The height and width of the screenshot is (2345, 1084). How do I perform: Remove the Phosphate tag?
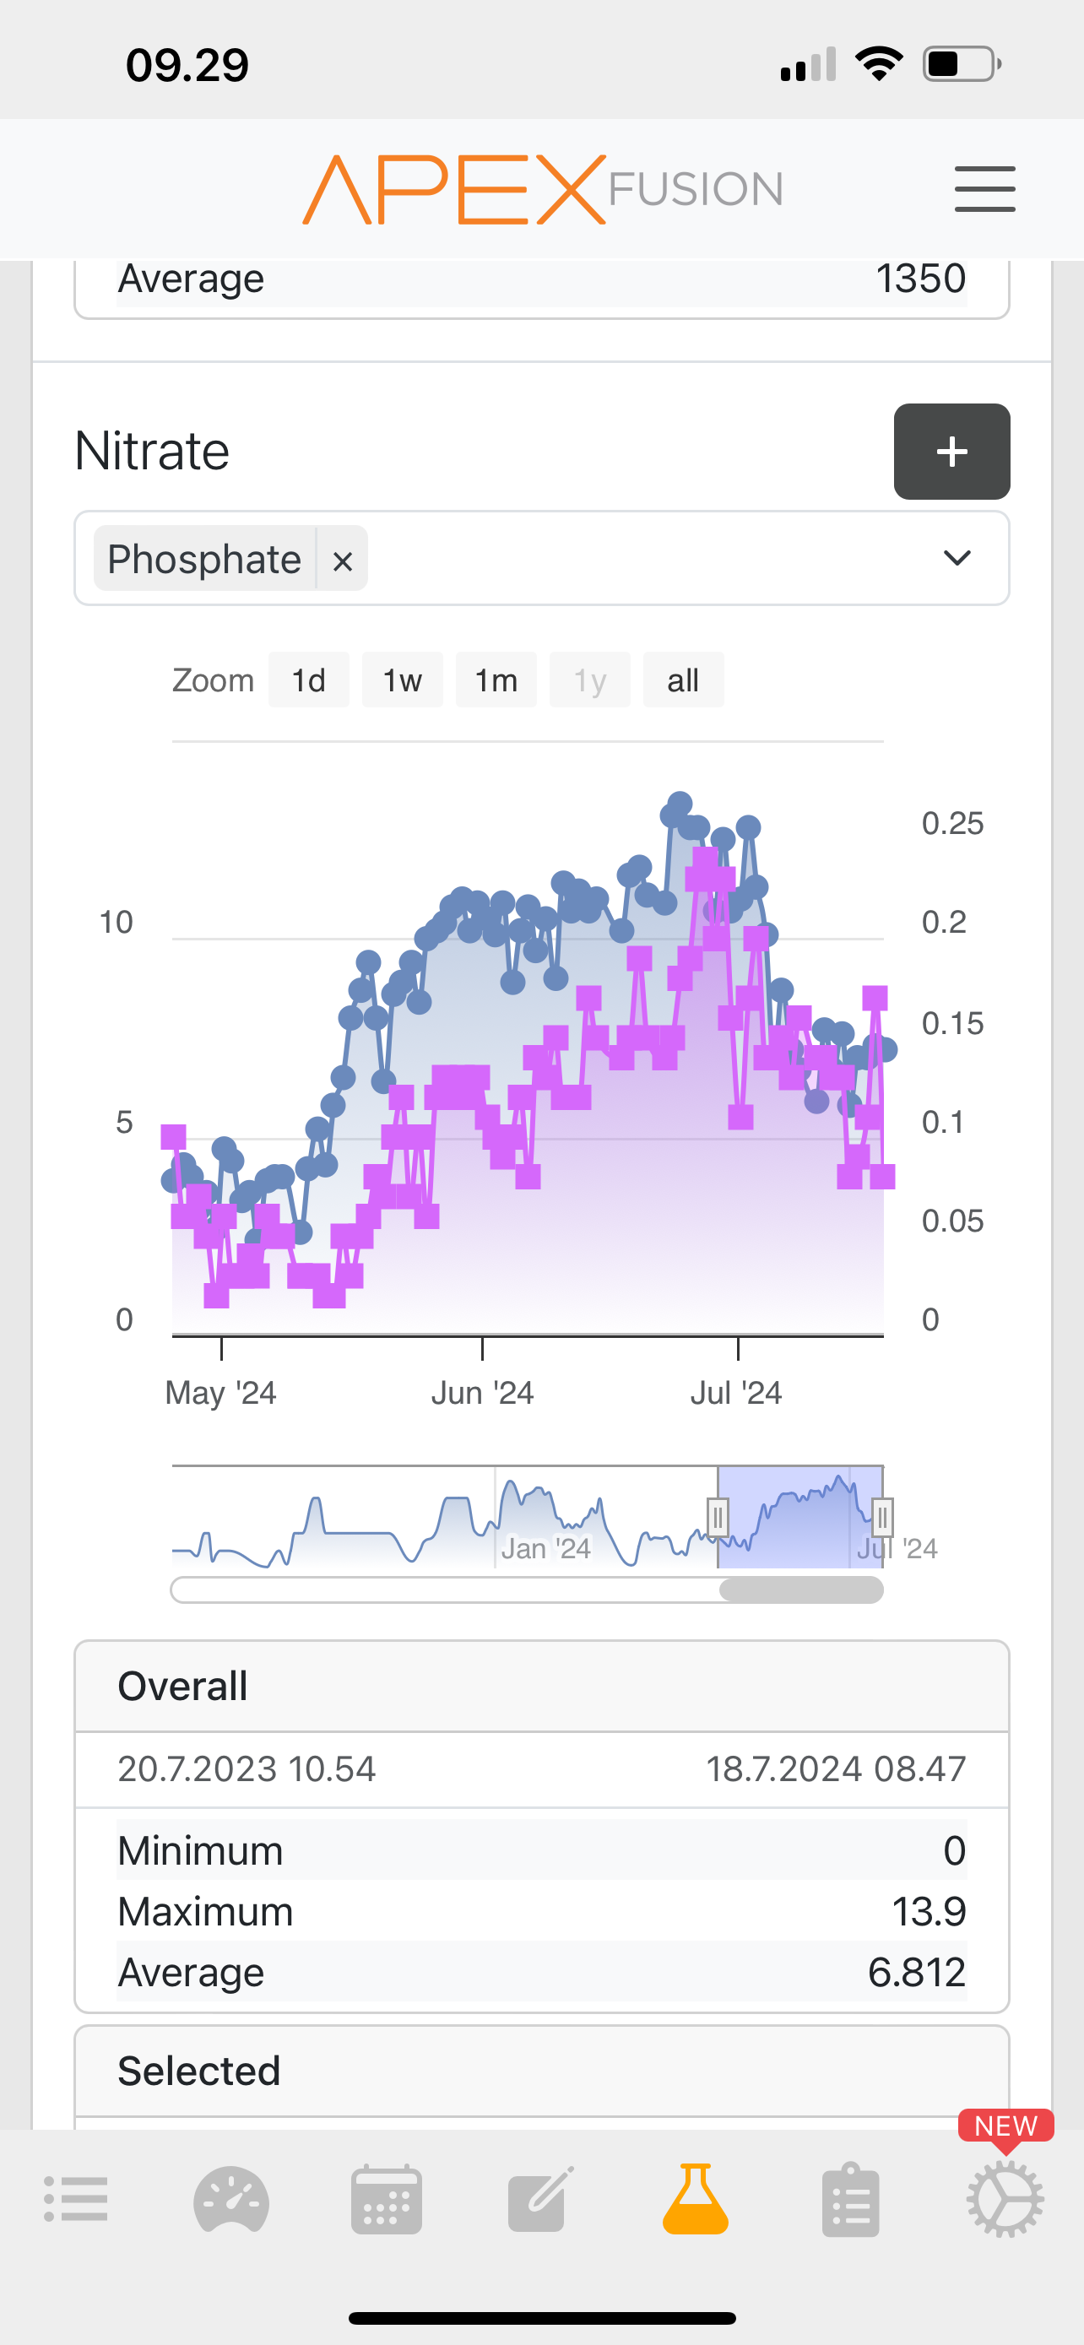[342, 561]
